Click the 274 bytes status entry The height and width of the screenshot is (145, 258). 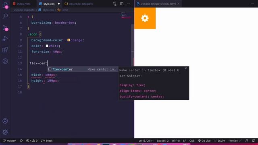(x=47, y=141)
